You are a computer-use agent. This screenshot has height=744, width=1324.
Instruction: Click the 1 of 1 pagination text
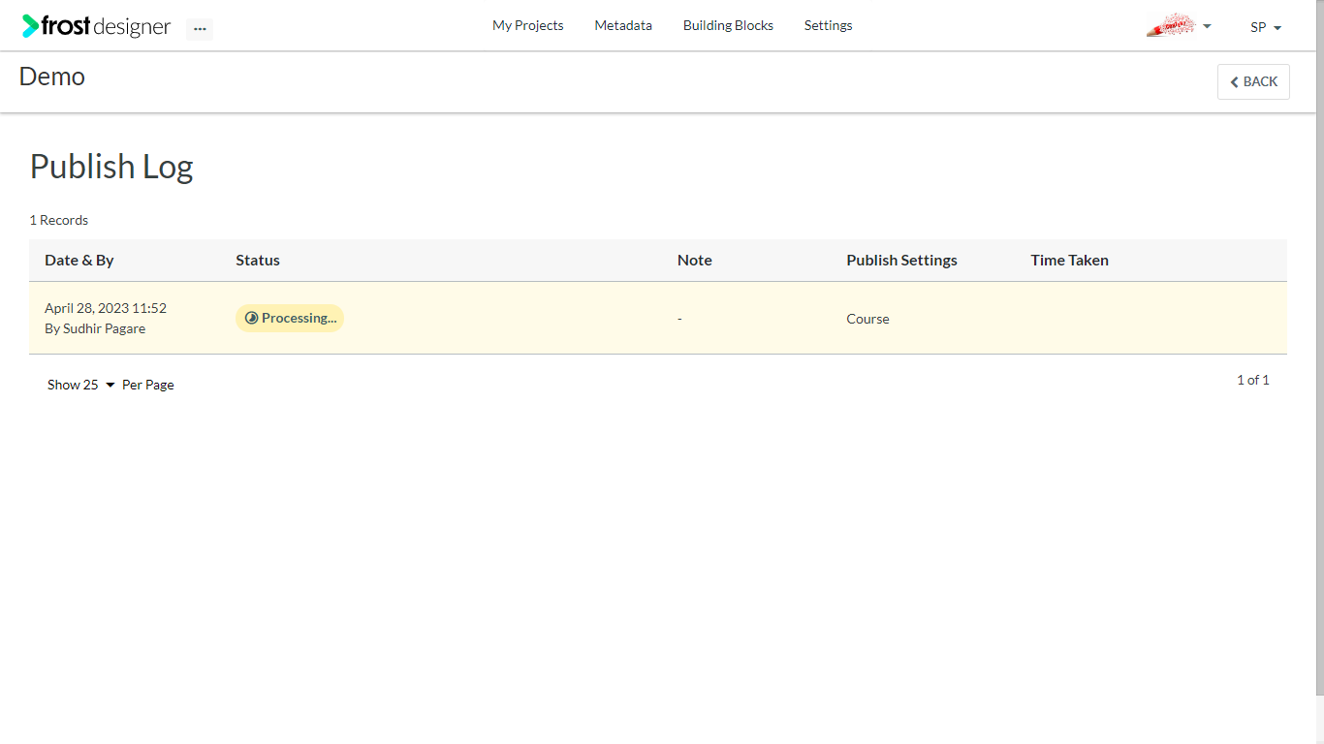pyautogui.click(x=1252, y=380)
